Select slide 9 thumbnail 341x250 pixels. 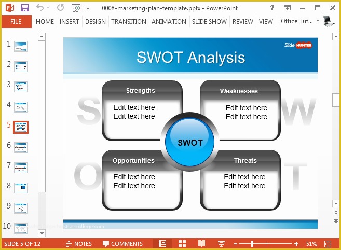click(21, 209)
